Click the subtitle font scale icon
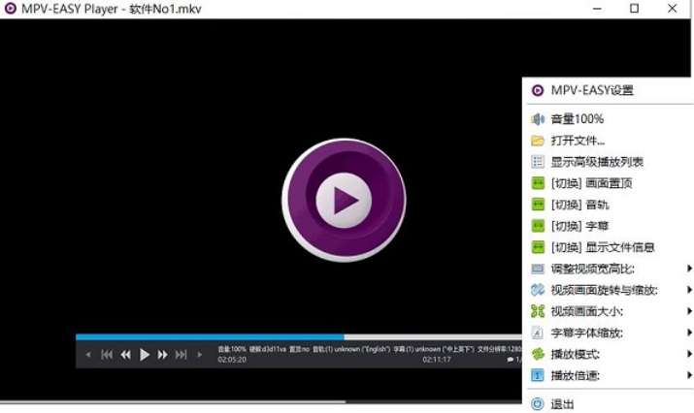Viewport: 694px width, 413px height. [x=538, y=333]
